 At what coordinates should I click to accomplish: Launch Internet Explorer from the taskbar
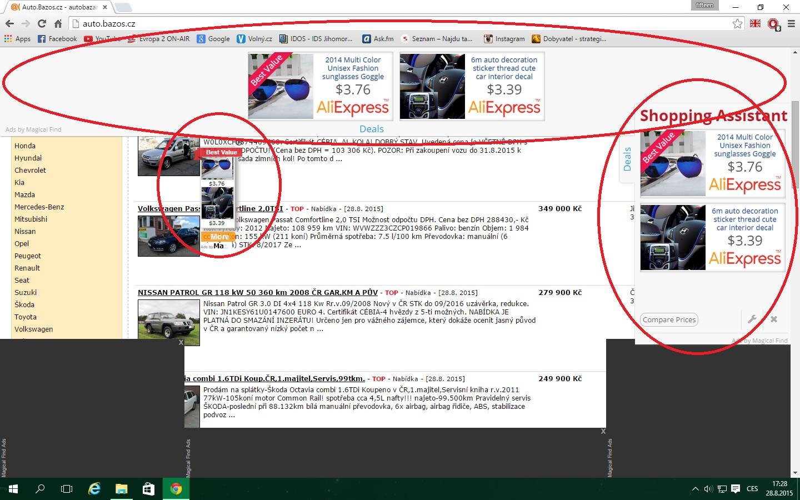(x=94, y=489)
